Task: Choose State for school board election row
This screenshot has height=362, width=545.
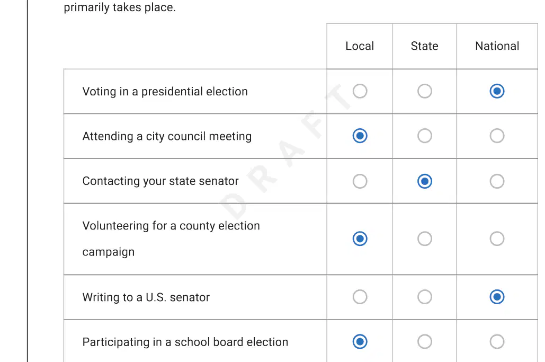Action: pyautogui.click(x=425, y=341)
